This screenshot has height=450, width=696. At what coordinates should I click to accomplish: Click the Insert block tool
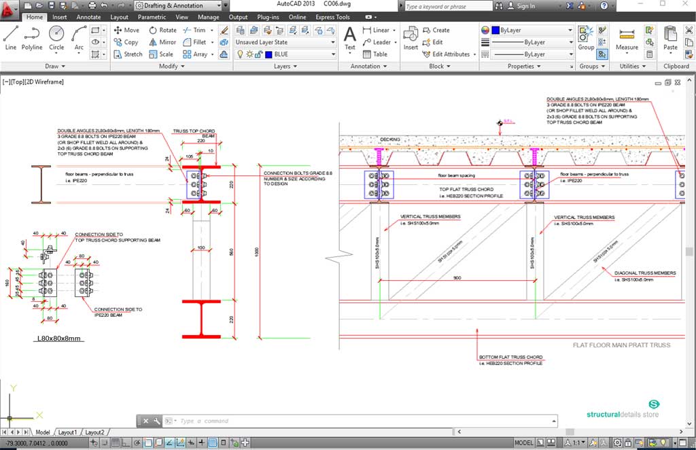coord(411,39)
